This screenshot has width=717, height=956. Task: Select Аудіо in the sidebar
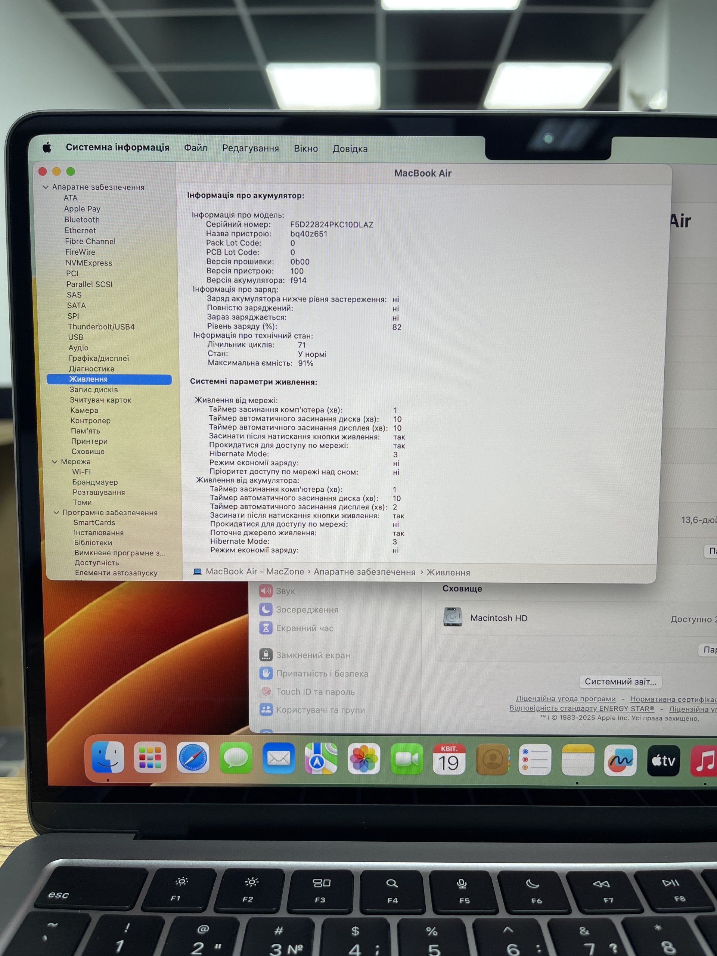click(x=78, y=347)
